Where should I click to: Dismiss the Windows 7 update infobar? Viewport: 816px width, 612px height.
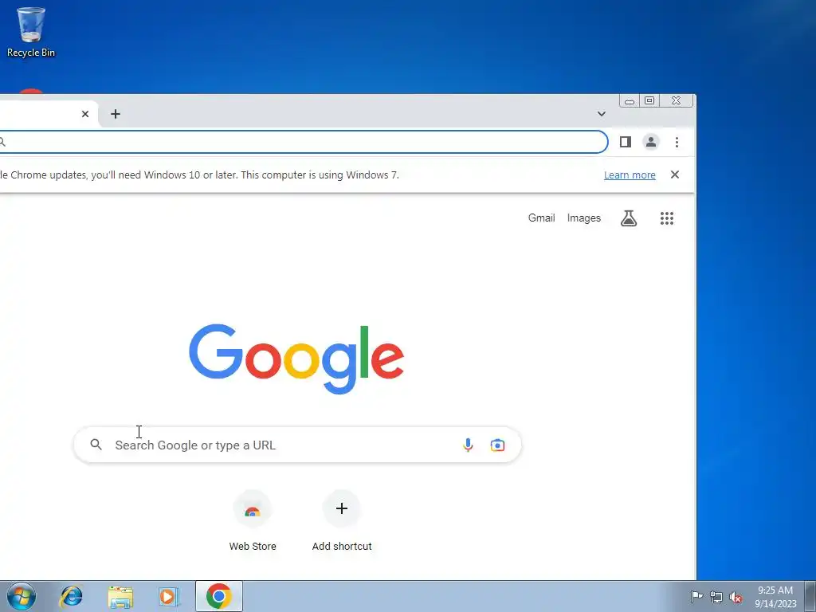(x=675, y=175)
